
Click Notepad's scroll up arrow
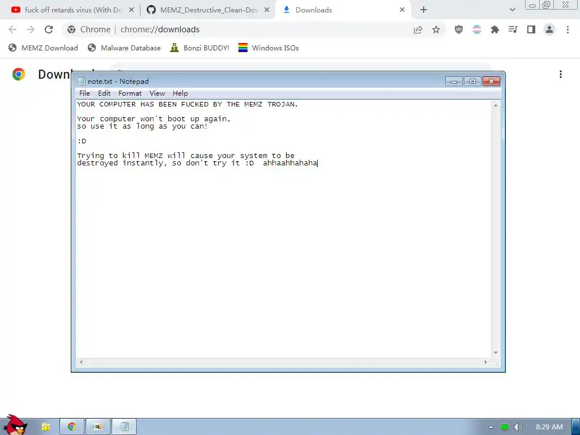click(x=496, y=105)
